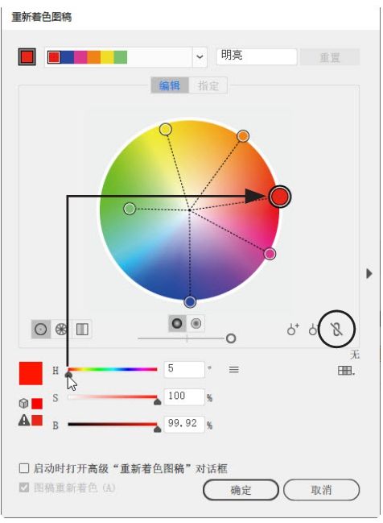Open the color group dropdown arrow
Image resolution: width=383 pixels, height=523 pixels.
(x=200, y=57)
